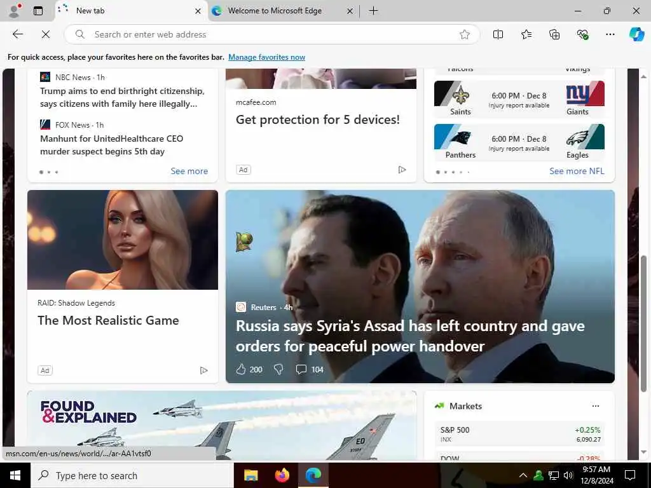This screenshot has width=651, height=488.
Task: Go back with the back arrow
Action: coord(17,34)
